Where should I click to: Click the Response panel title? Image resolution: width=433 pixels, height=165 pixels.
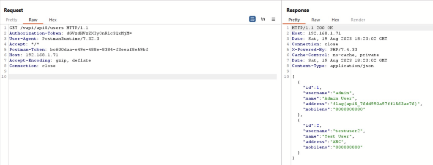(298, 10)
